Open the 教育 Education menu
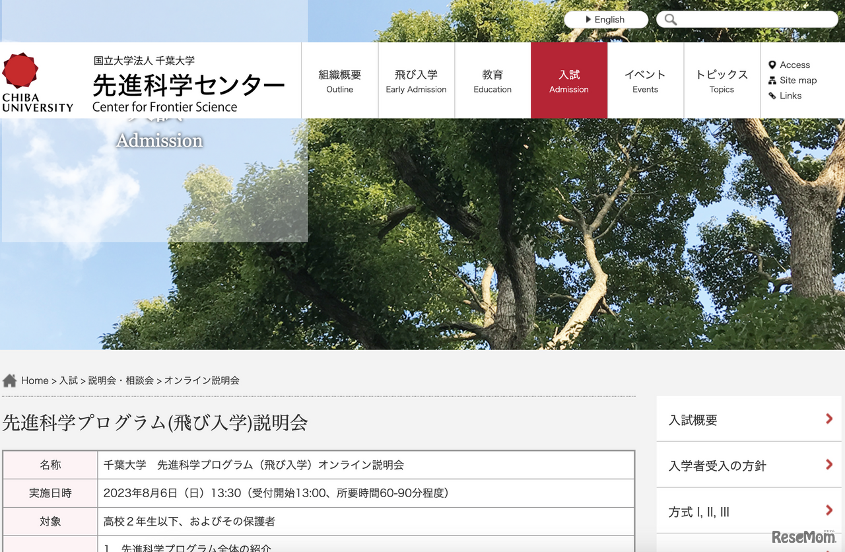 pos(492,79)
